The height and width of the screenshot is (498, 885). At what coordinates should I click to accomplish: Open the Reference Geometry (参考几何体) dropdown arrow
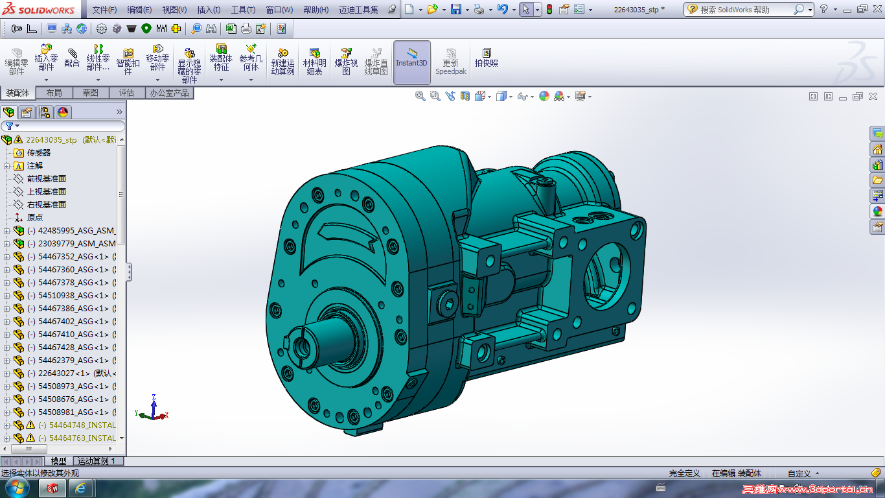[x=251, y=80]
